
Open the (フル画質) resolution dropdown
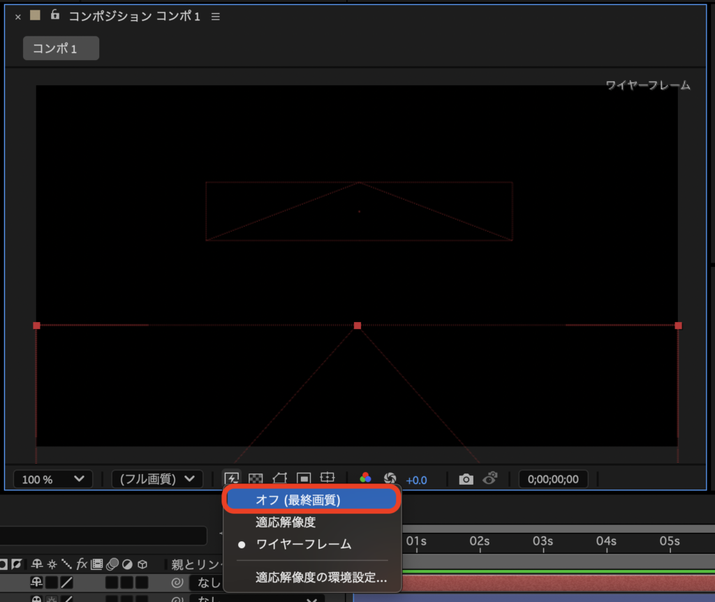(157, 479)
